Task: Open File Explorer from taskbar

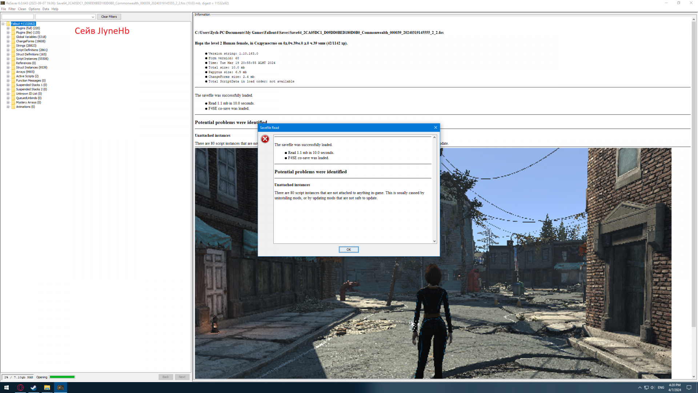Action: point(47,388)
